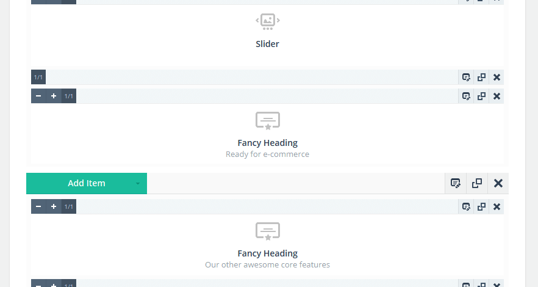Clone the wrap row below Slider

(x=481, y=77)
